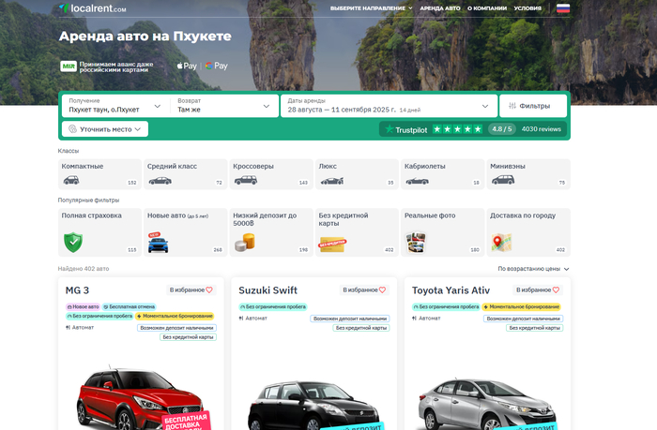
Task: Click Бесплатная отмена tag on MG 3
Action: tap(130, 307)
